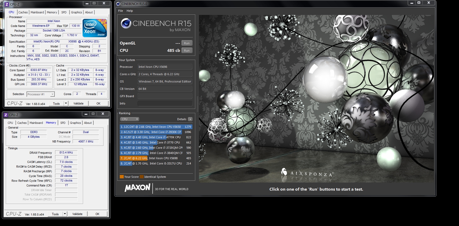This screenshot has height=226, width=459.
Task: Click the rendered scene image
Action: [x=316, y=98]
